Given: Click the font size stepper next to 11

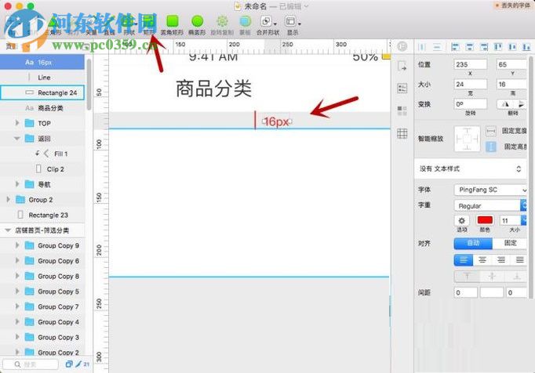Looking at the screenshot, I should (x=524, y=220).
